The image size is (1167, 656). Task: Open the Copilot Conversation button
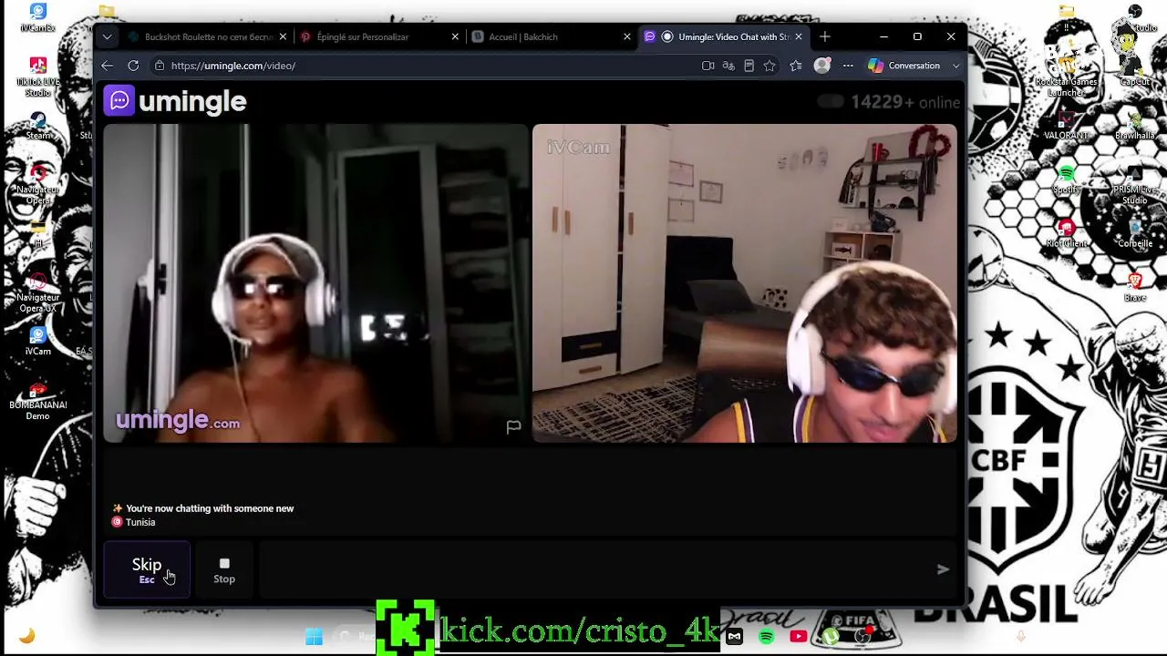coord(904,66)
